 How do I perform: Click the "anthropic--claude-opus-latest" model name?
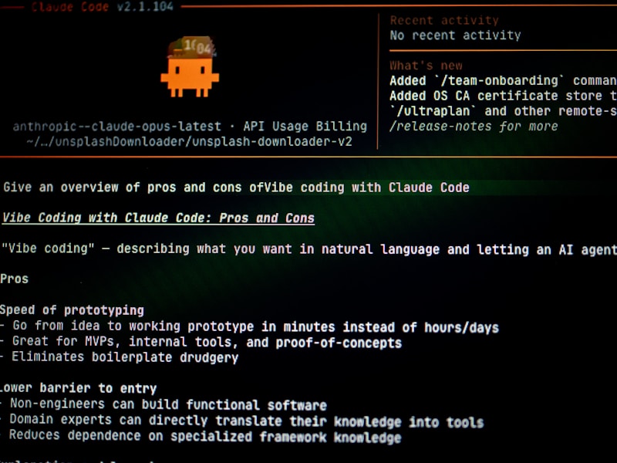pos(117,127)
